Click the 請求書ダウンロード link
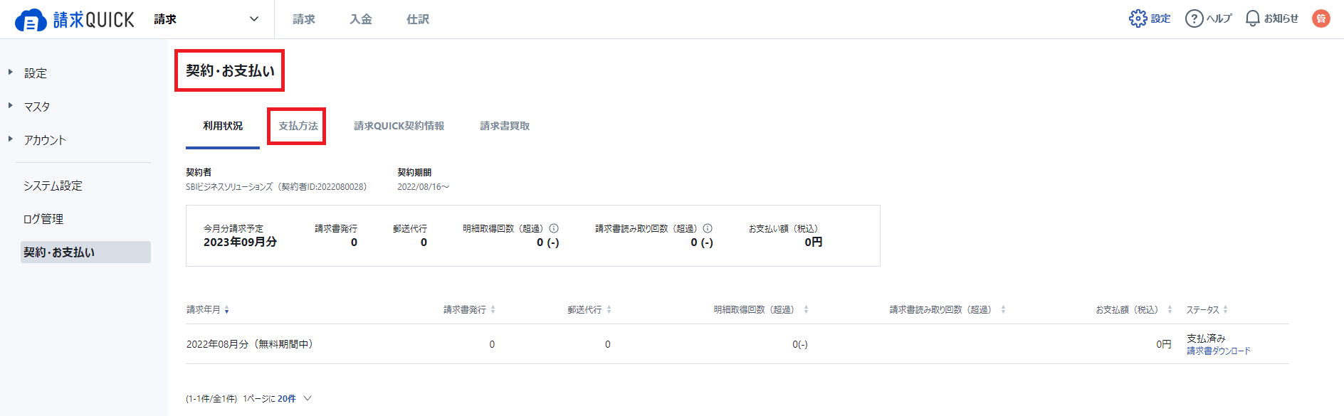 1218,351
